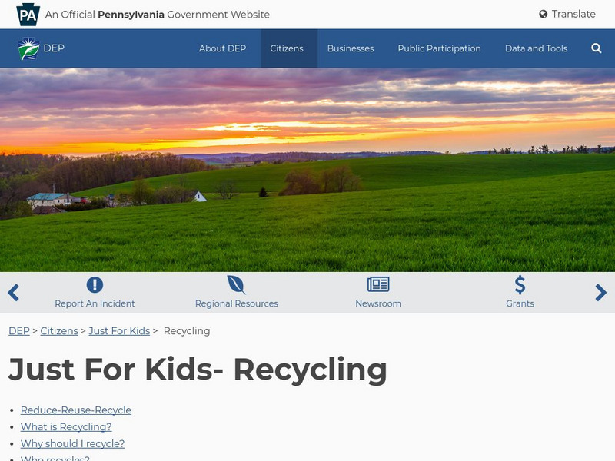
Task: Open the search magnifier icon
Action: 597,48
